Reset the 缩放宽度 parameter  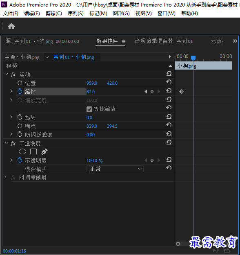pos(169,99)
